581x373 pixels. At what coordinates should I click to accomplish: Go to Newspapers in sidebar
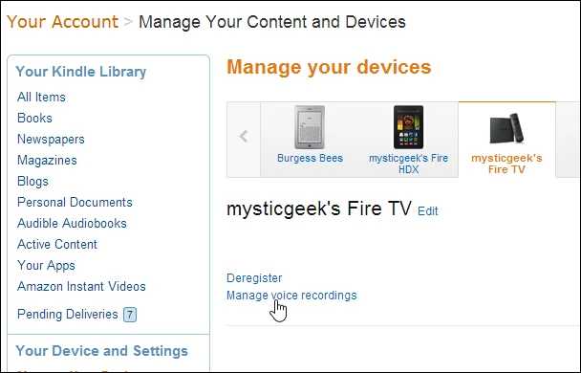point(52,139)
